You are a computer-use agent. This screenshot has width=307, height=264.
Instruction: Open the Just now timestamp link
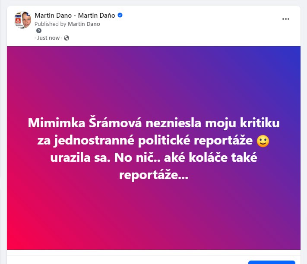(x=48, y=38)
